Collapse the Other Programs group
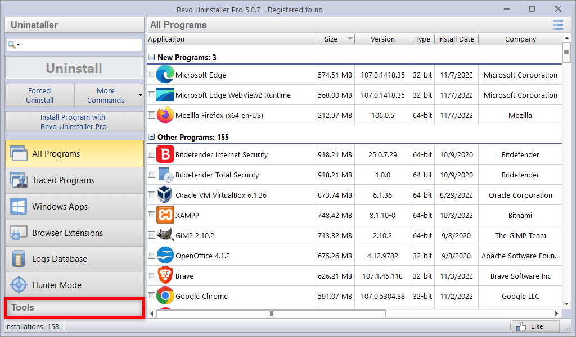The height and width of the screenshot is (337, 576). click(x=151, y=137)
